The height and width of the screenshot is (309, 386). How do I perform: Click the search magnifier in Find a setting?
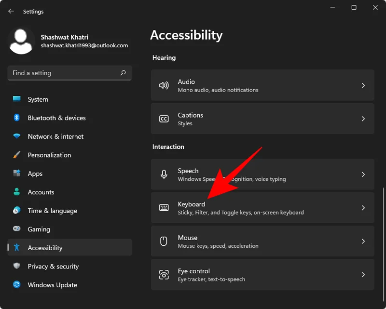click(124, 73)
